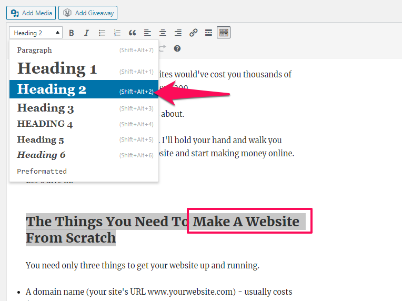402x301 pixels.
Task: Collapse the Heading 2 format dropdown
Action: click(36, 33)
